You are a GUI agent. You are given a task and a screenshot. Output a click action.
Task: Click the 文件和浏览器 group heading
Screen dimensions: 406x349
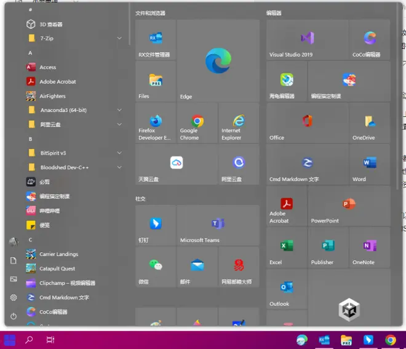pos(150,13)
